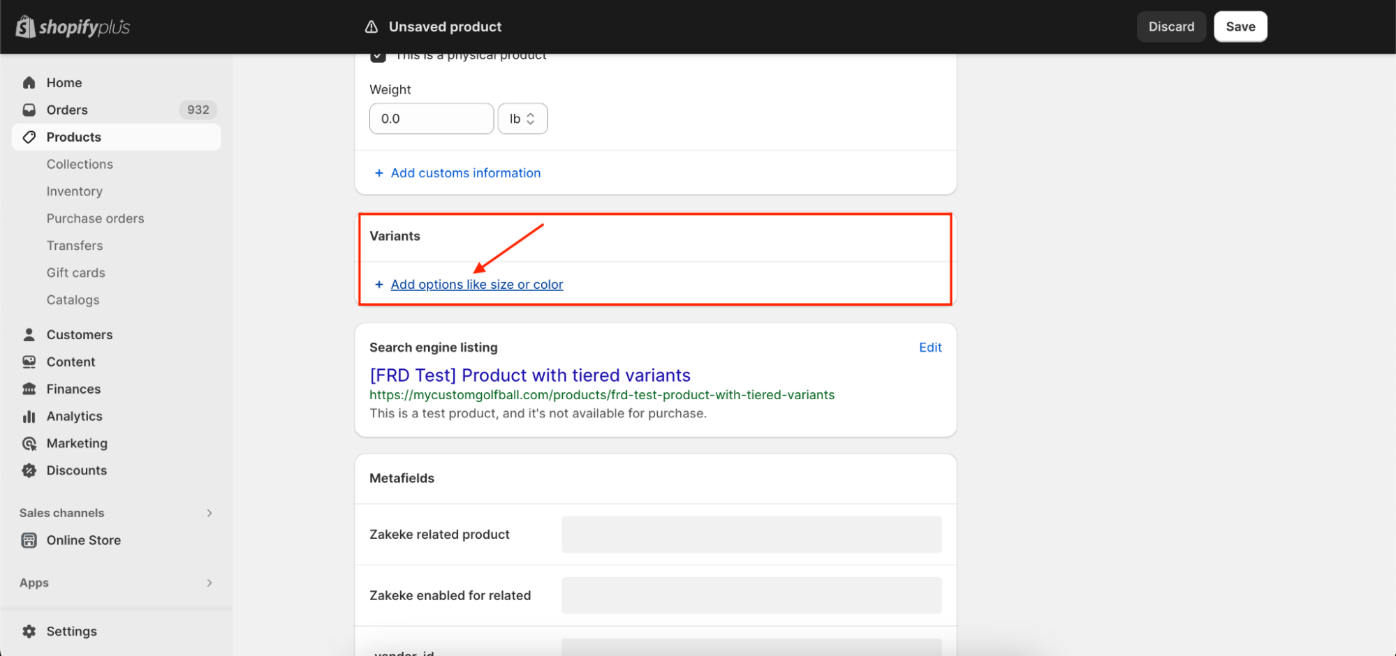This screenshot has height=656, width=1396.
Task: Click the Marketing target icon
Action: tap(29, 443)
